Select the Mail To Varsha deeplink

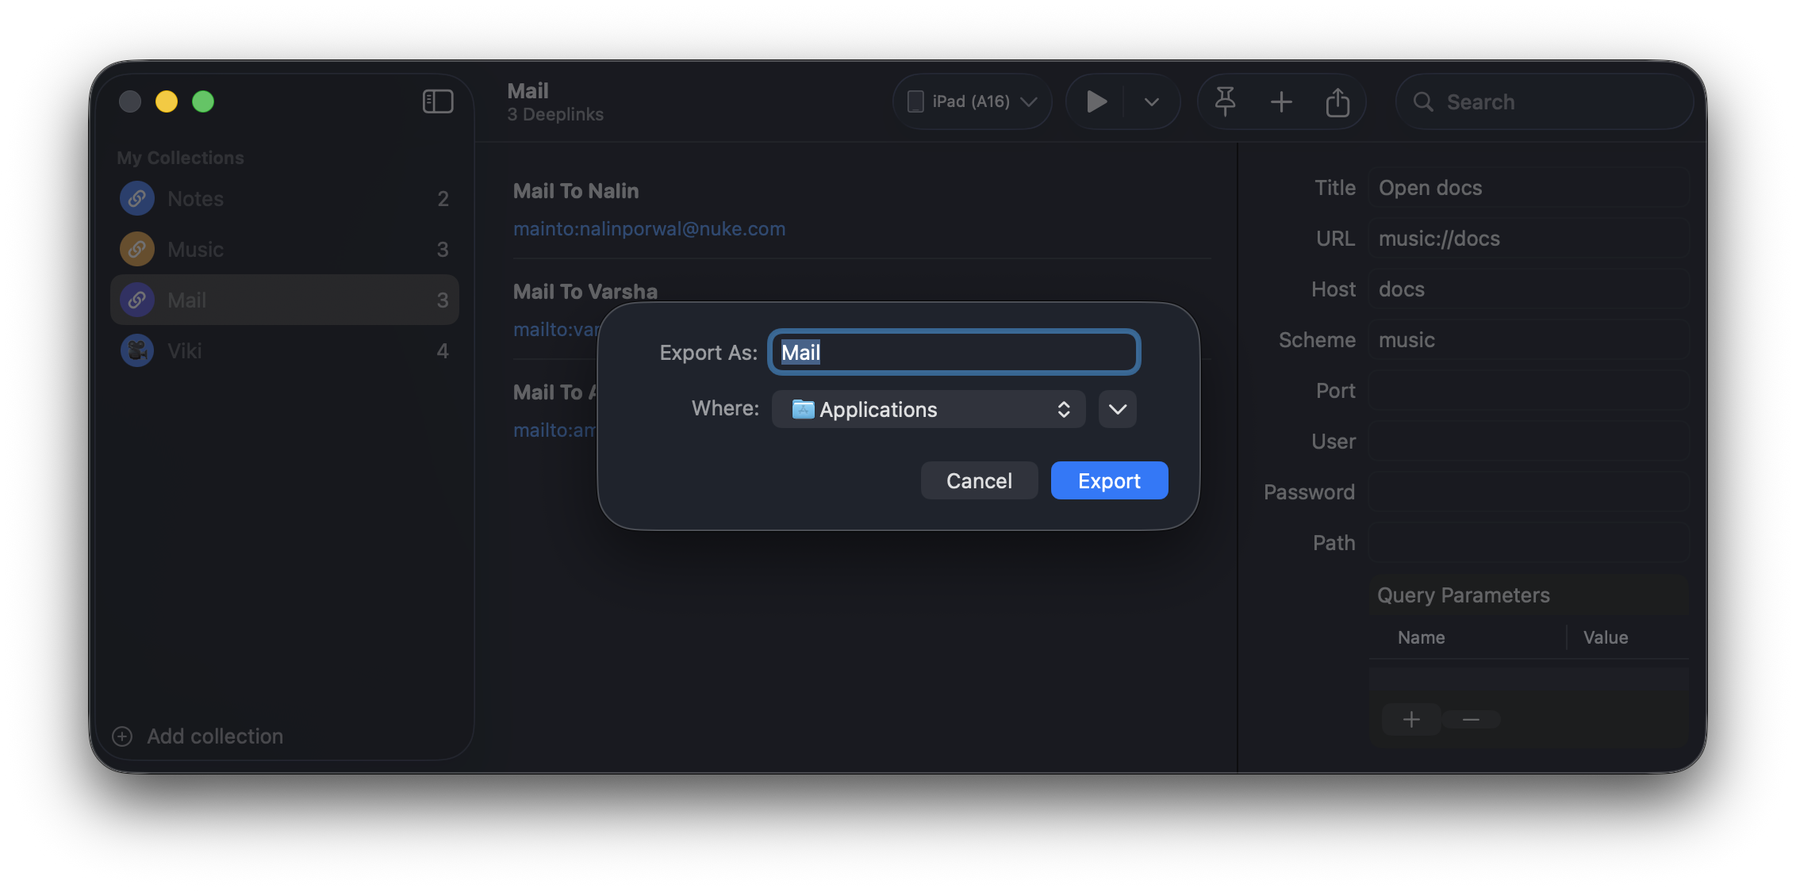[x=585, y=292]
